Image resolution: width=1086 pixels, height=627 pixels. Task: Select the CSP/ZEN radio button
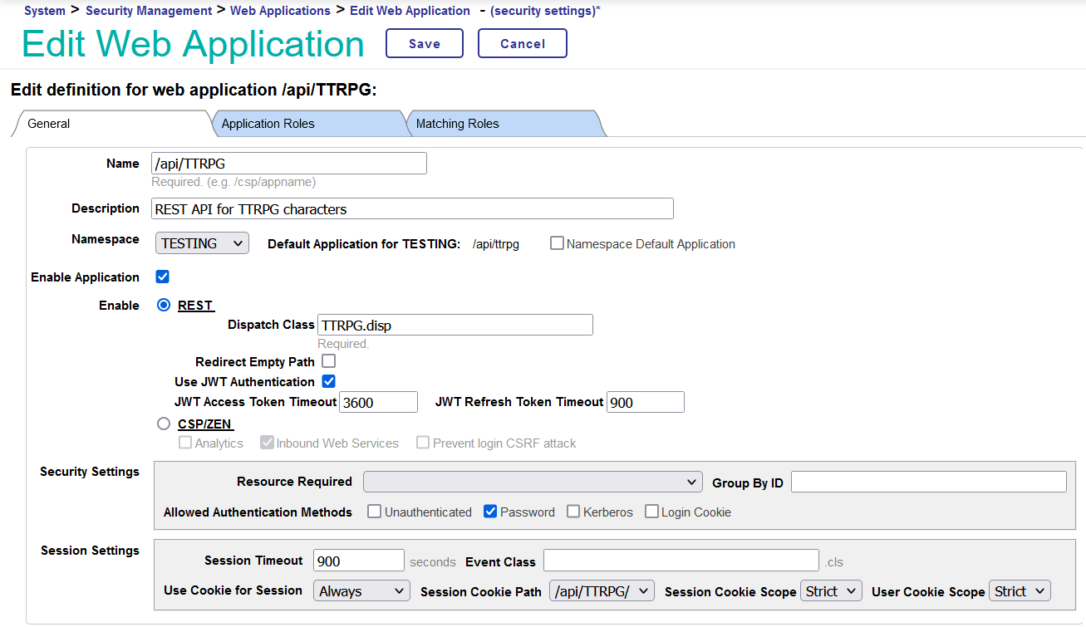[163, 423]
